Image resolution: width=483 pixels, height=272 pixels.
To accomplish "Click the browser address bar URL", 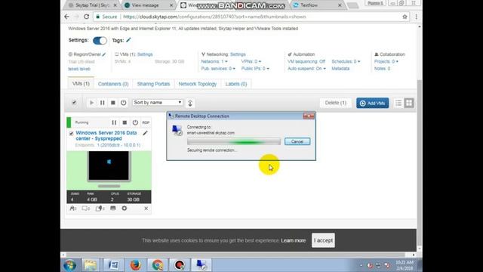I will click(214, 17).
